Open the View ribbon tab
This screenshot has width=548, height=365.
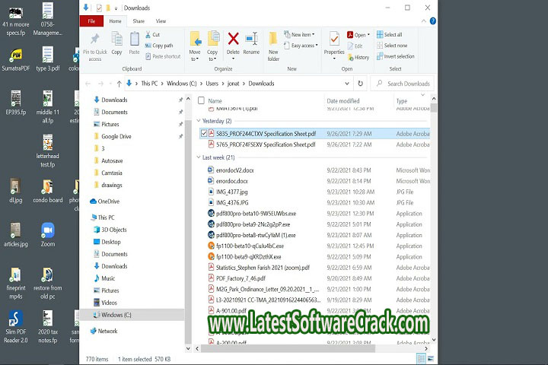click(161, 21)
